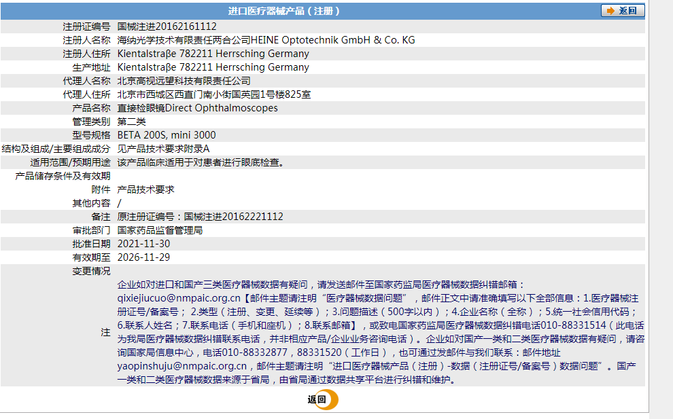Image resolution: width=673 pixels, height=419 pixels.
Task: Click email yaopinshuju@nmpaic.org.cn in the note
Action: coord(182,366)
